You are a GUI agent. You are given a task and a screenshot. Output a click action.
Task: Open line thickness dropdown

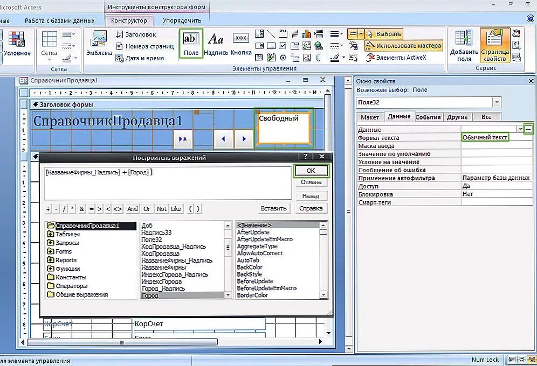(336, 34)
